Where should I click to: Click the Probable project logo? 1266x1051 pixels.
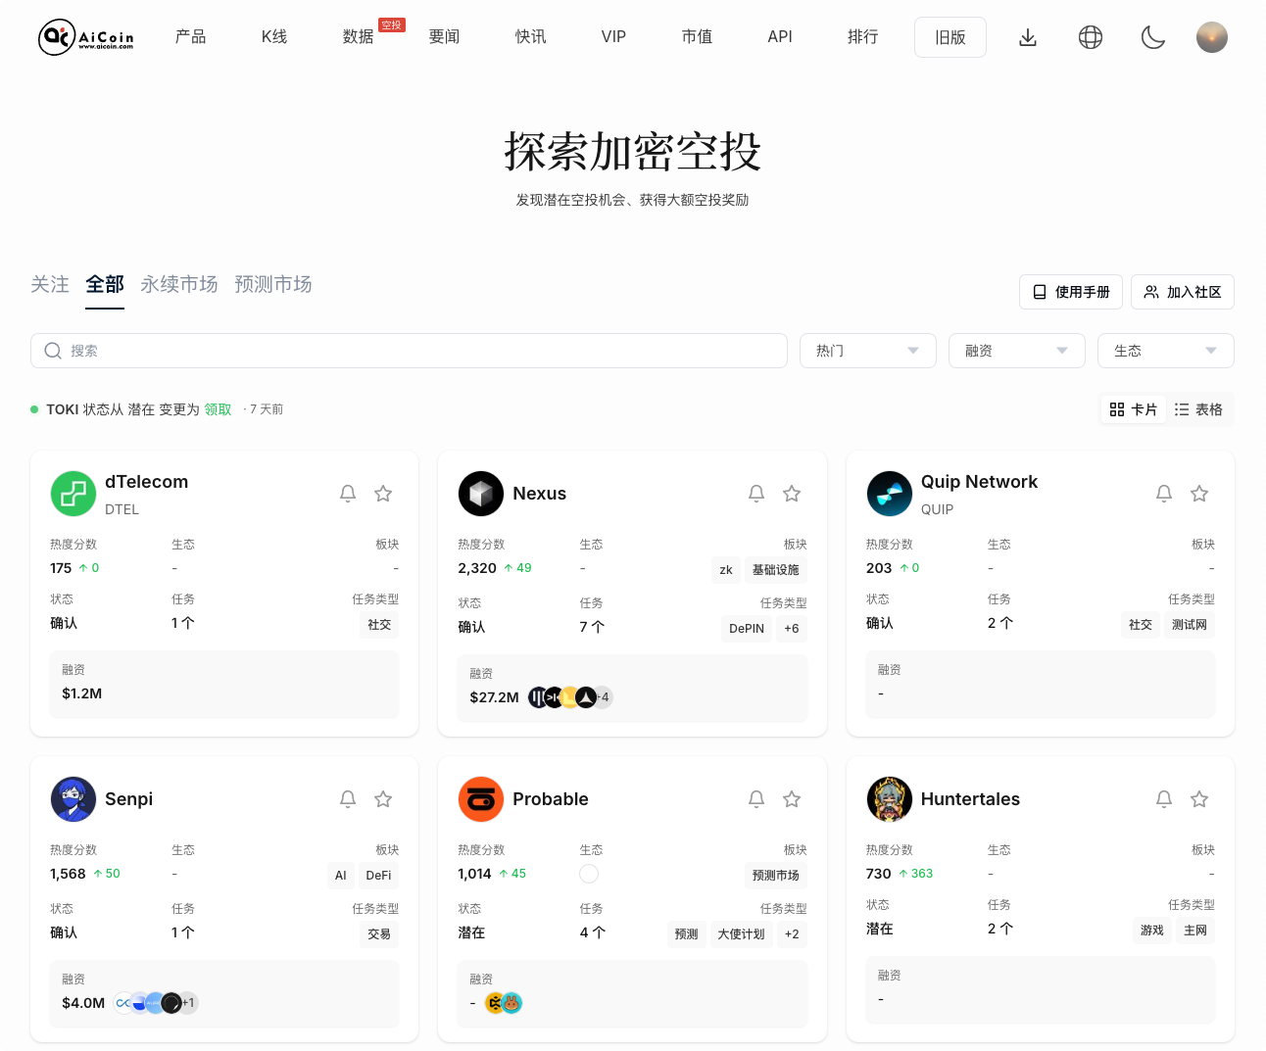pos(480,798)
